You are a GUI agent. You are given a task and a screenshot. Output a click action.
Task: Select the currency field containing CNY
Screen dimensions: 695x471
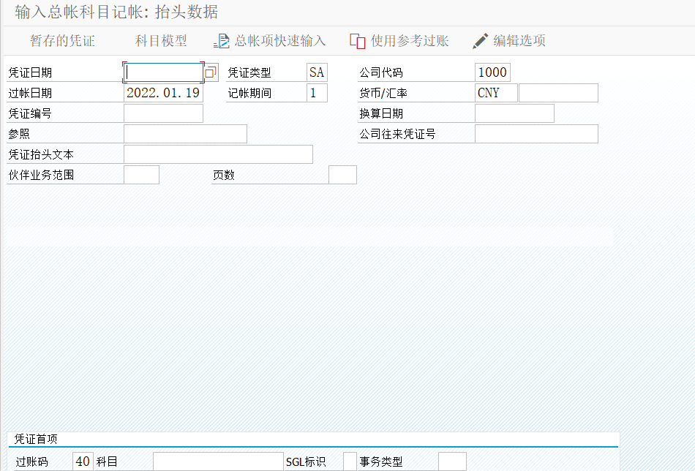pyautogui.click(x=496, y=93)
